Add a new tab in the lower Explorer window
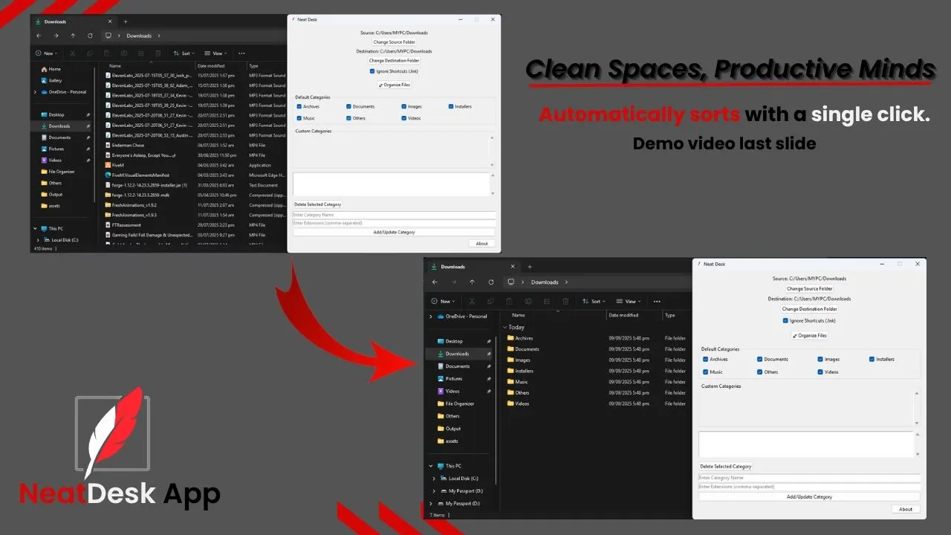This screenshot has height=535, width=951. coord(530,267)
